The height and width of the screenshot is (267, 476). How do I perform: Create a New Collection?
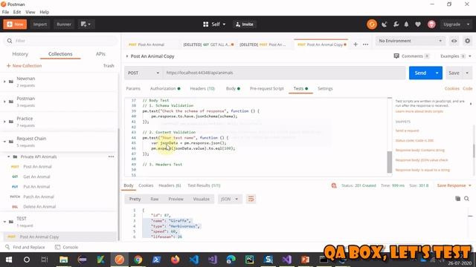(24, 66)
